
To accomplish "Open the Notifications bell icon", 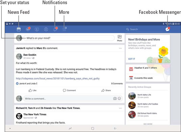I will [x=55, y=29].
